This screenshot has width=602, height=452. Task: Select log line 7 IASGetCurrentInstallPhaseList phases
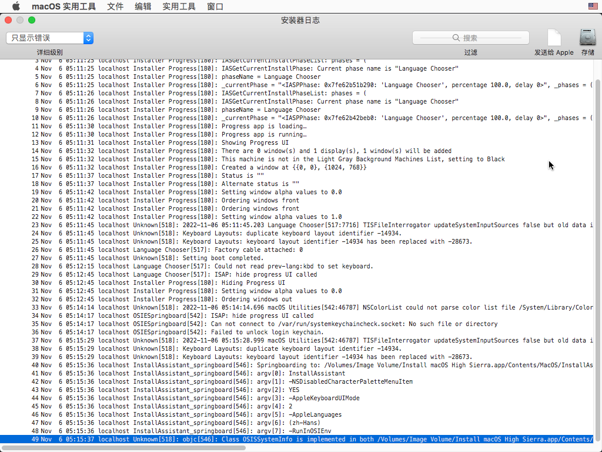[296, 94]
